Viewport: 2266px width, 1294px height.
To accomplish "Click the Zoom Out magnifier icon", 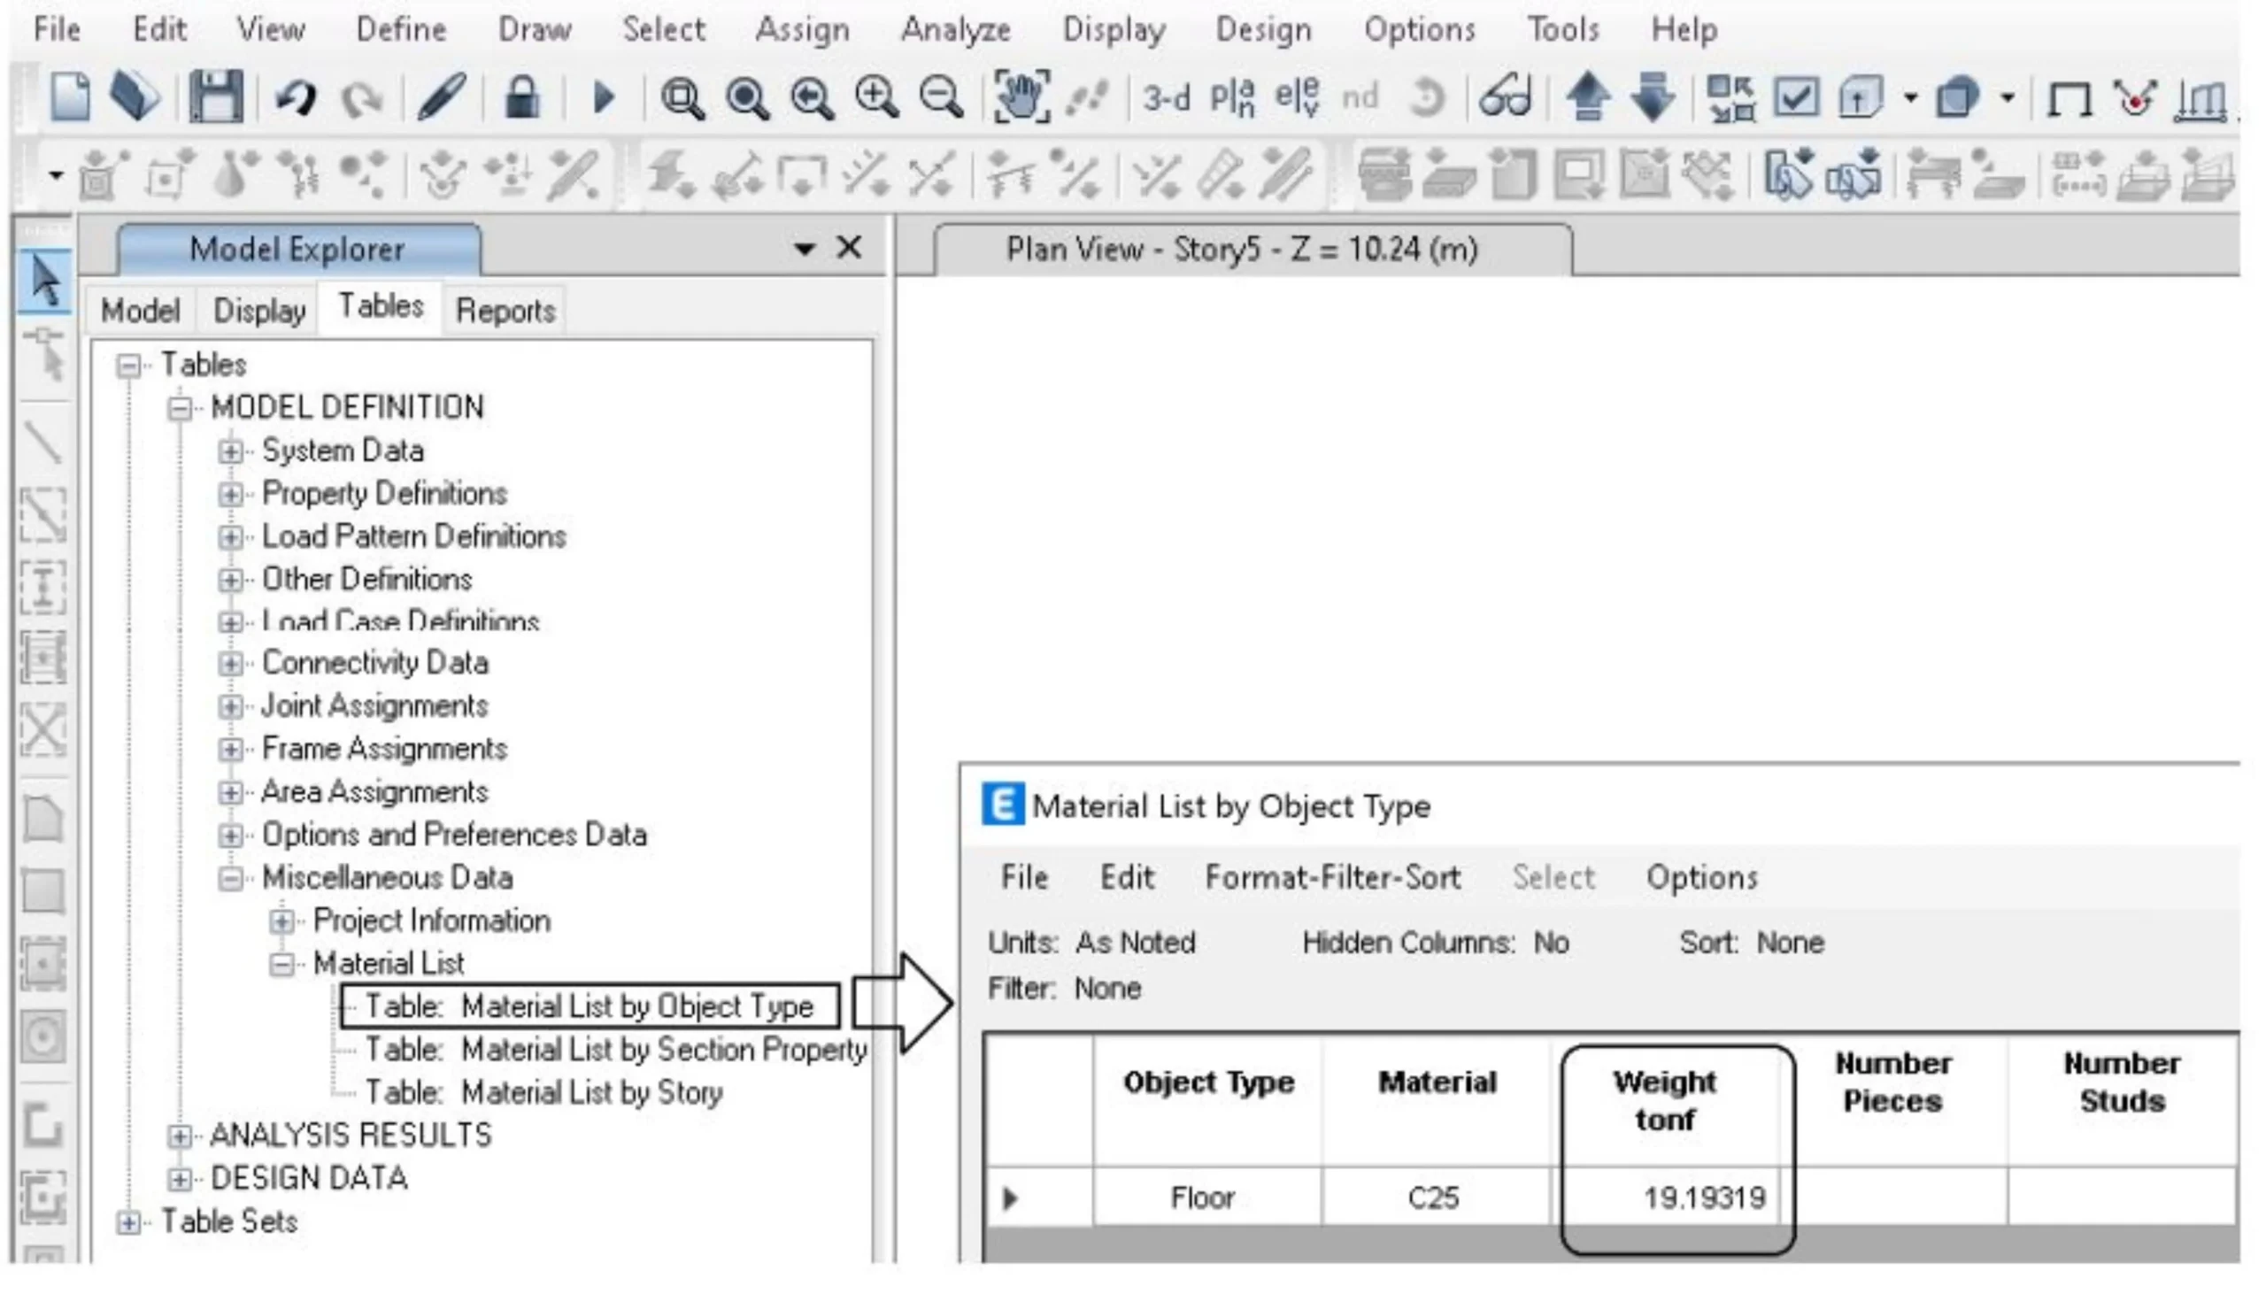I will tap(940, 96).
